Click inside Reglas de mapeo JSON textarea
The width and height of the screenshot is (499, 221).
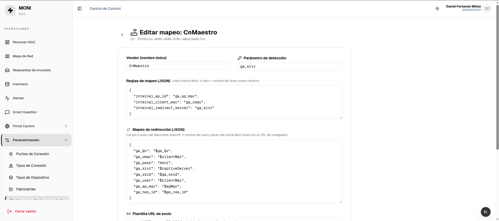pyautogui.click(x=234, y=102)
